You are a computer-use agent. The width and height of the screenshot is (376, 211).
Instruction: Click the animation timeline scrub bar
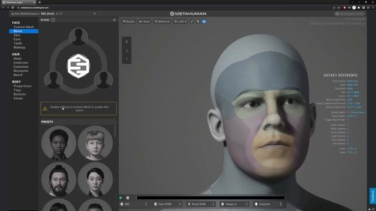pos(210,198)
